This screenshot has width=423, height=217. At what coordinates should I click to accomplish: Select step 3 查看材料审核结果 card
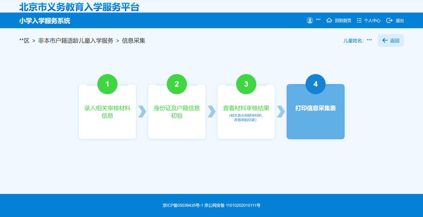[x=246, y=112]
